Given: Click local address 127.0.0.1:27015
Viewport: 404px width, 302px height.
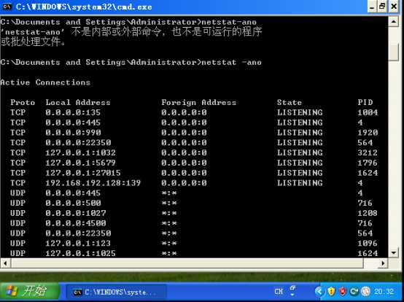Looking at the screenshot, I should tap(83, 173).
